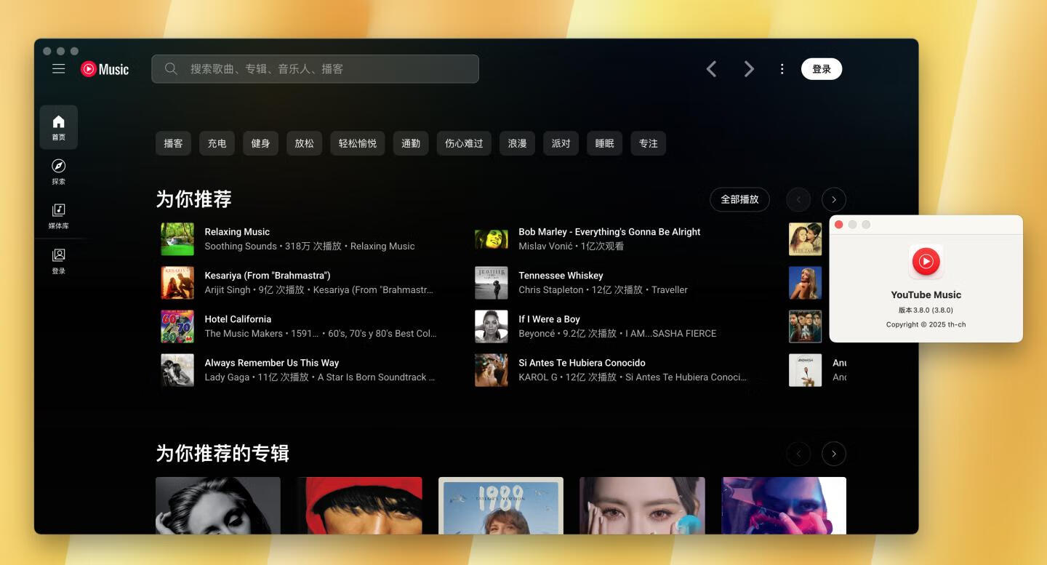
Task: Play the Kesariya song thumbnail
Action: coord(177,283)
